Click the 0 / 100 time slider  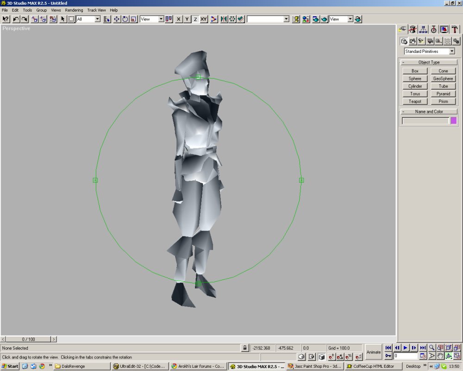click(28, 339)
